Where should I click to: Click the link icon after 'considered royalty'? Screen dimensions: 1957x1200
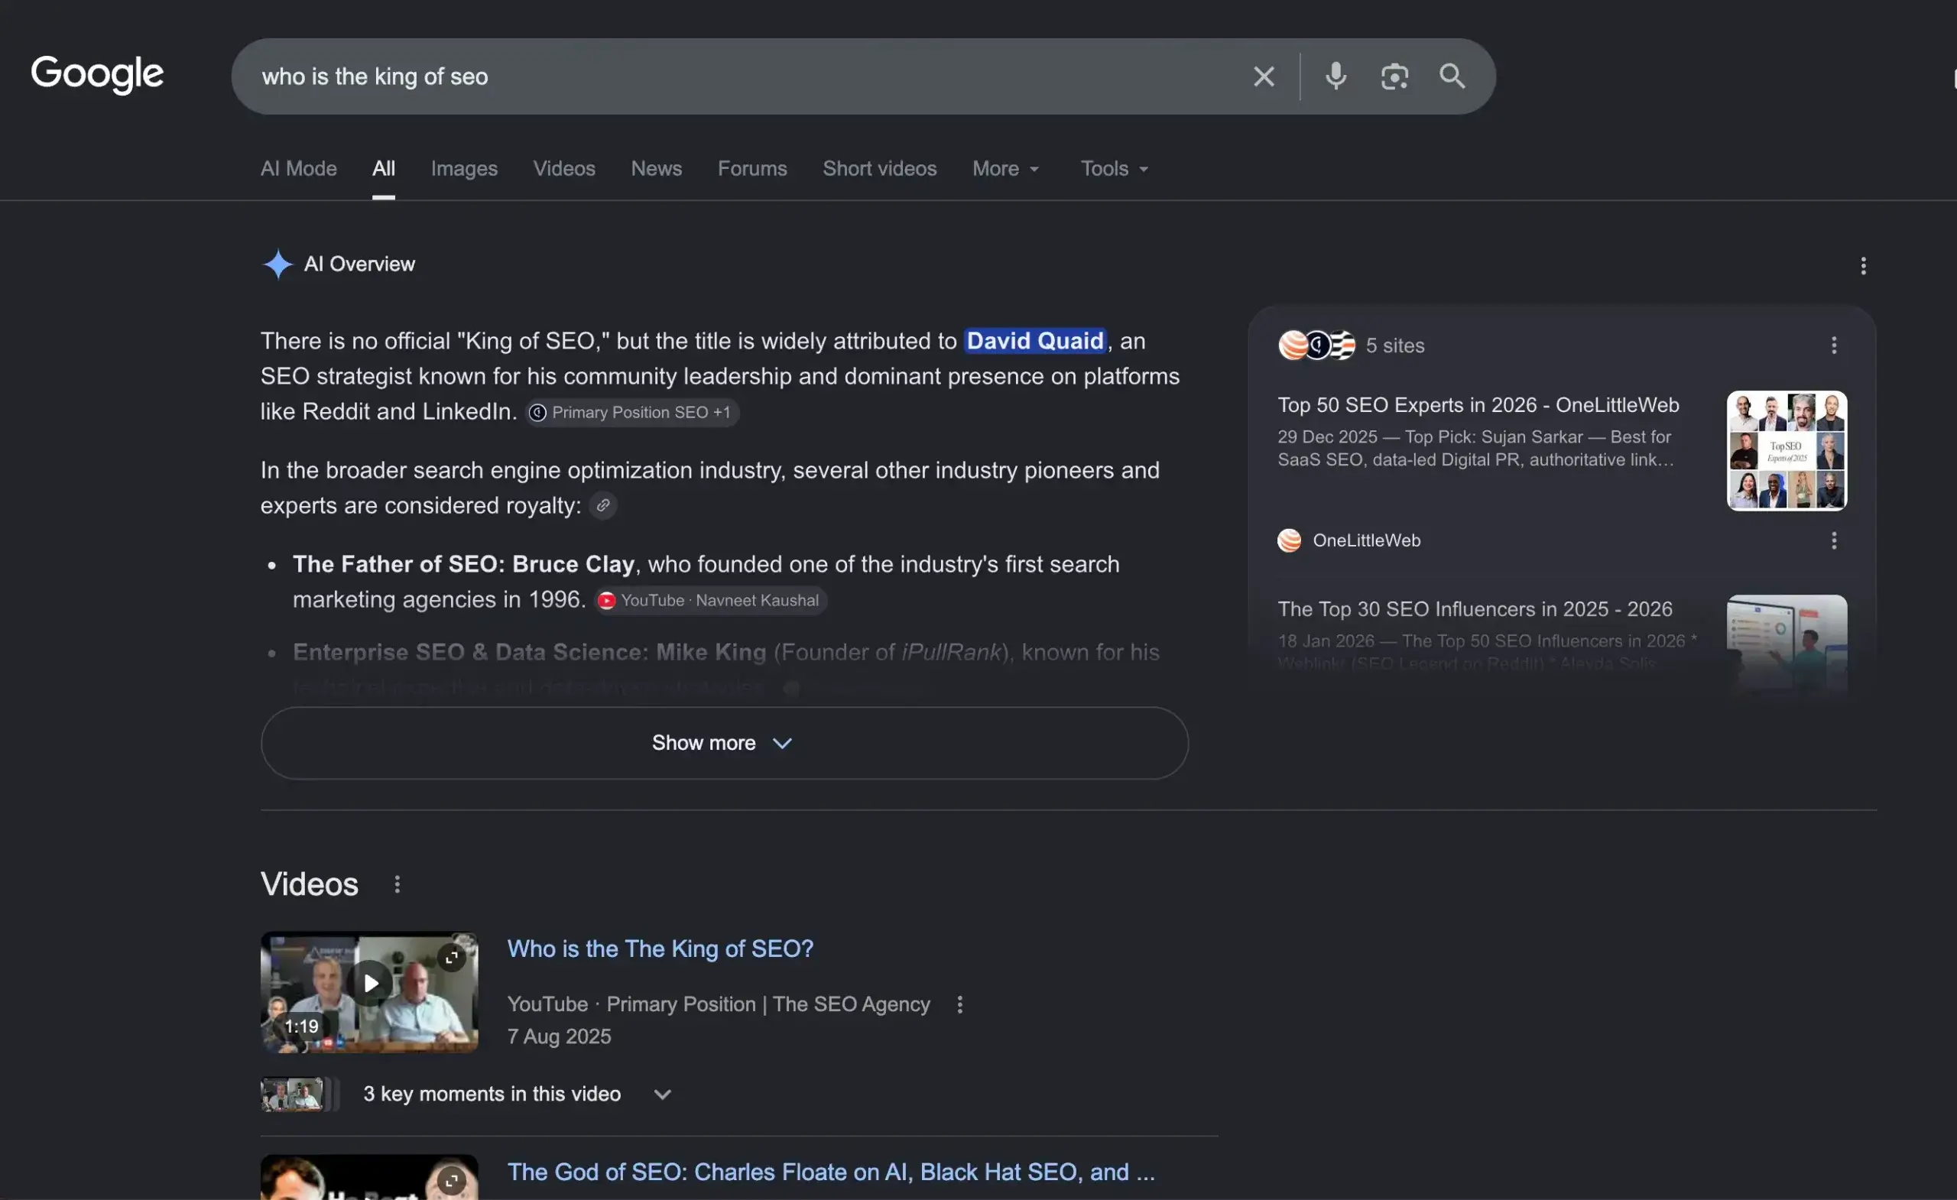pos(603,505)
